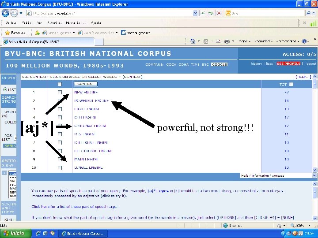Open the Seguridad dropdown
This screenshot has height=238, width=318.
point(263,41)
